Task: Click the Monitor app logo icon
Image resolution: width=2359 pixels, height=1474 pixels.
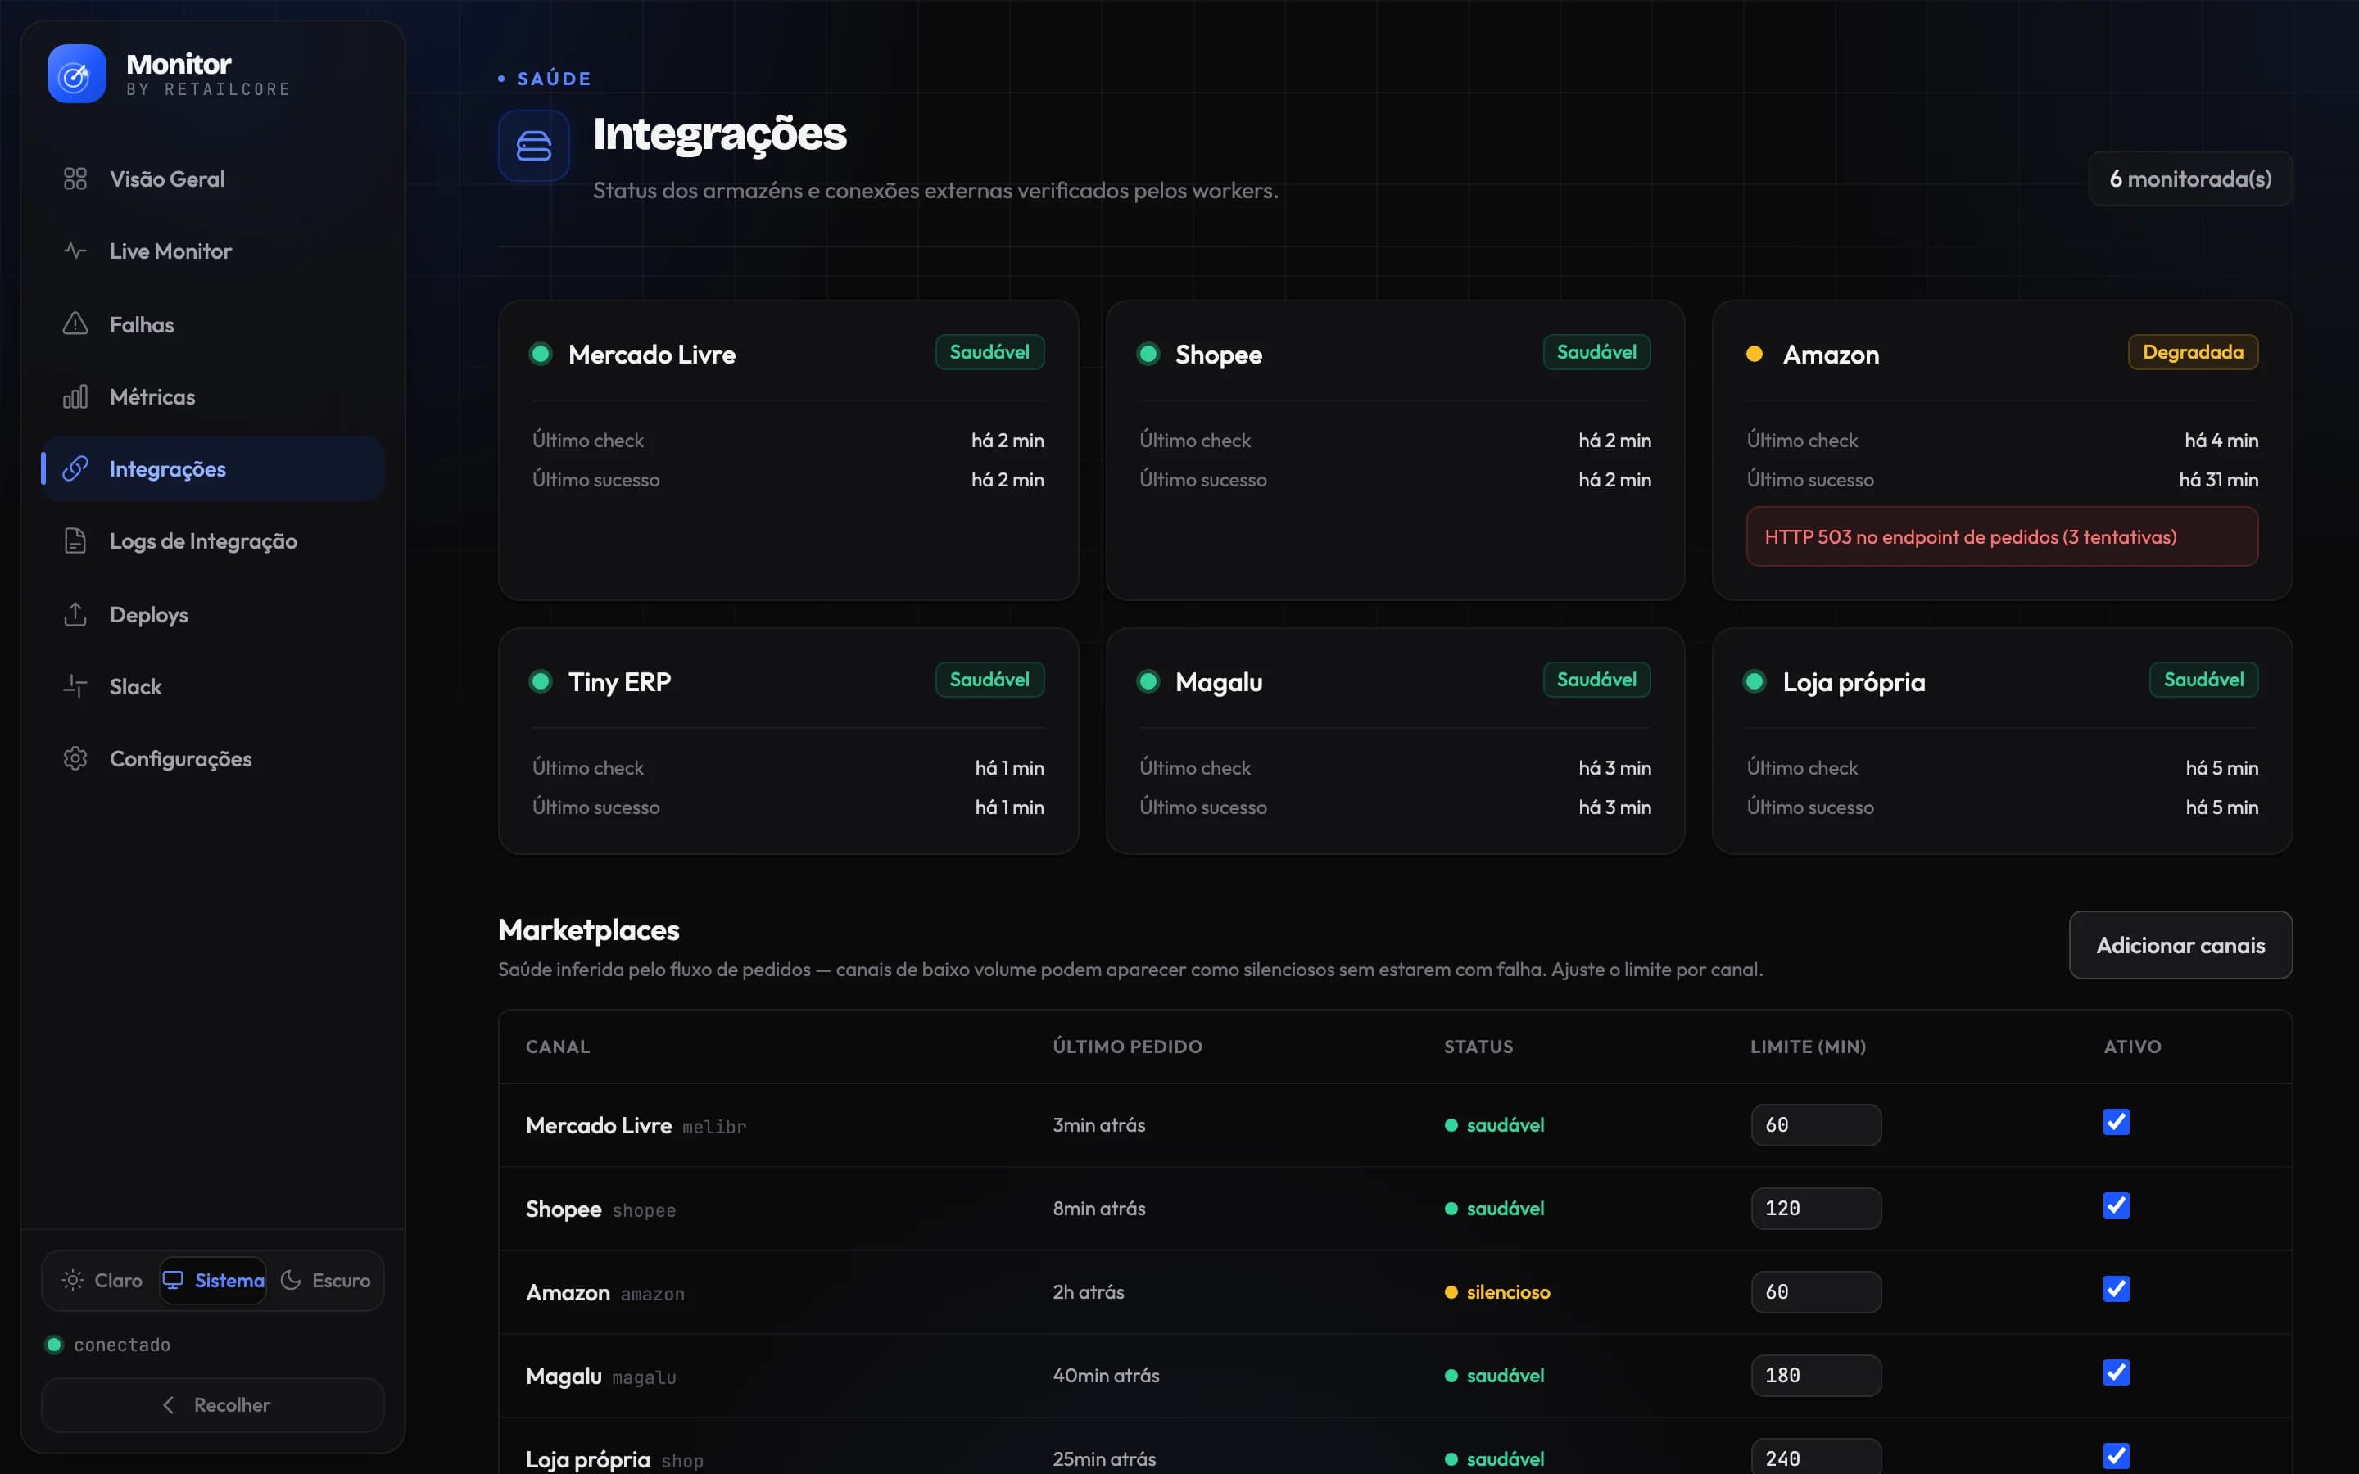Action: coord(76,74)
